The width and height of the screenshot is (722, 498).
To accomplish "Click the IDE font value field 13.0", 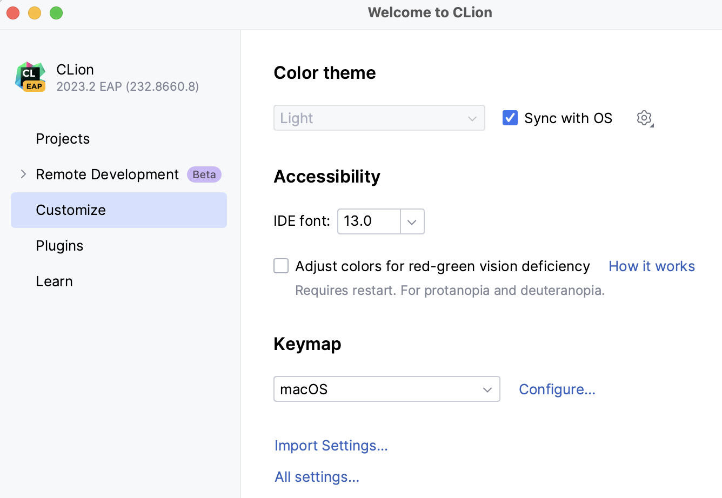I will pos(369,221).
